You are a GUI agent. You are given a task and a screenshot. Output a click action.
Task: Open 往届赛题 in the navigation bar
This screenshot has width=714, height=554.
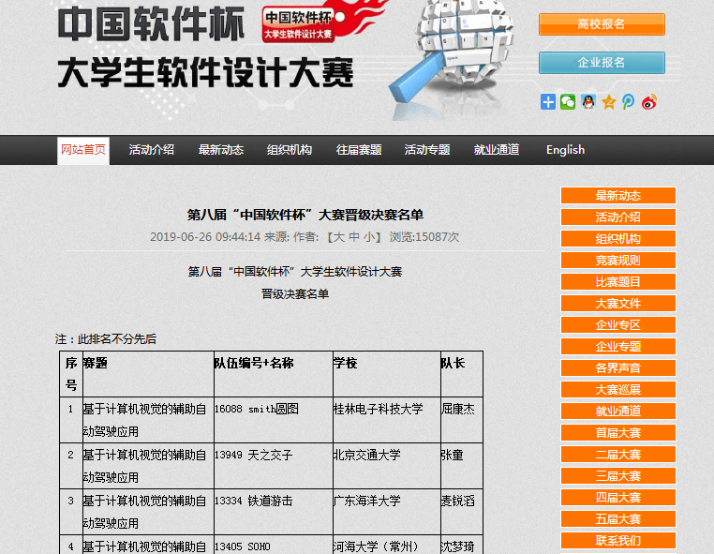359,150
